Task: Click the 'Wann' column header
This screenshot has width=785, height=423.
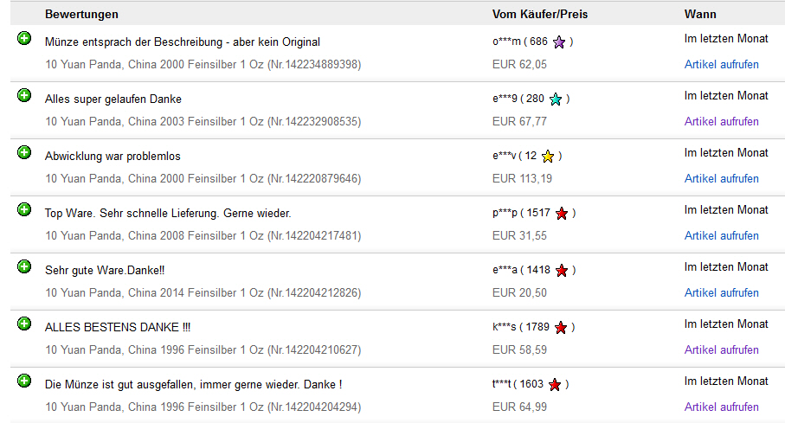Action: (699, 15)
